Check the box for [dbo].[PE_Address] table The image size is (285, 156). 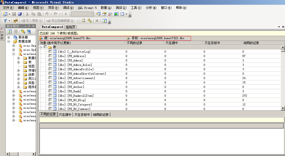(x=50, y=56)
